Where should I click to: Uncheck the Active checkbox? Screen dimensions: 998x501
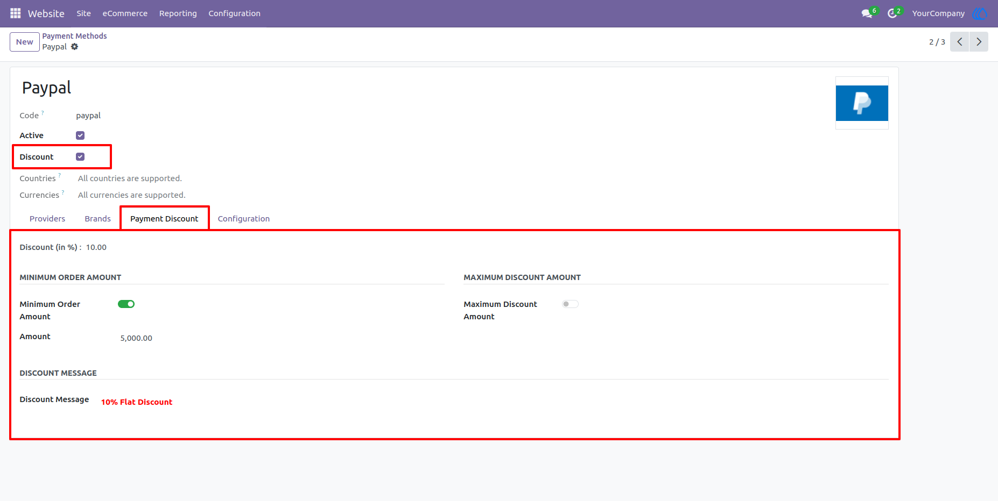coord(80,135)
